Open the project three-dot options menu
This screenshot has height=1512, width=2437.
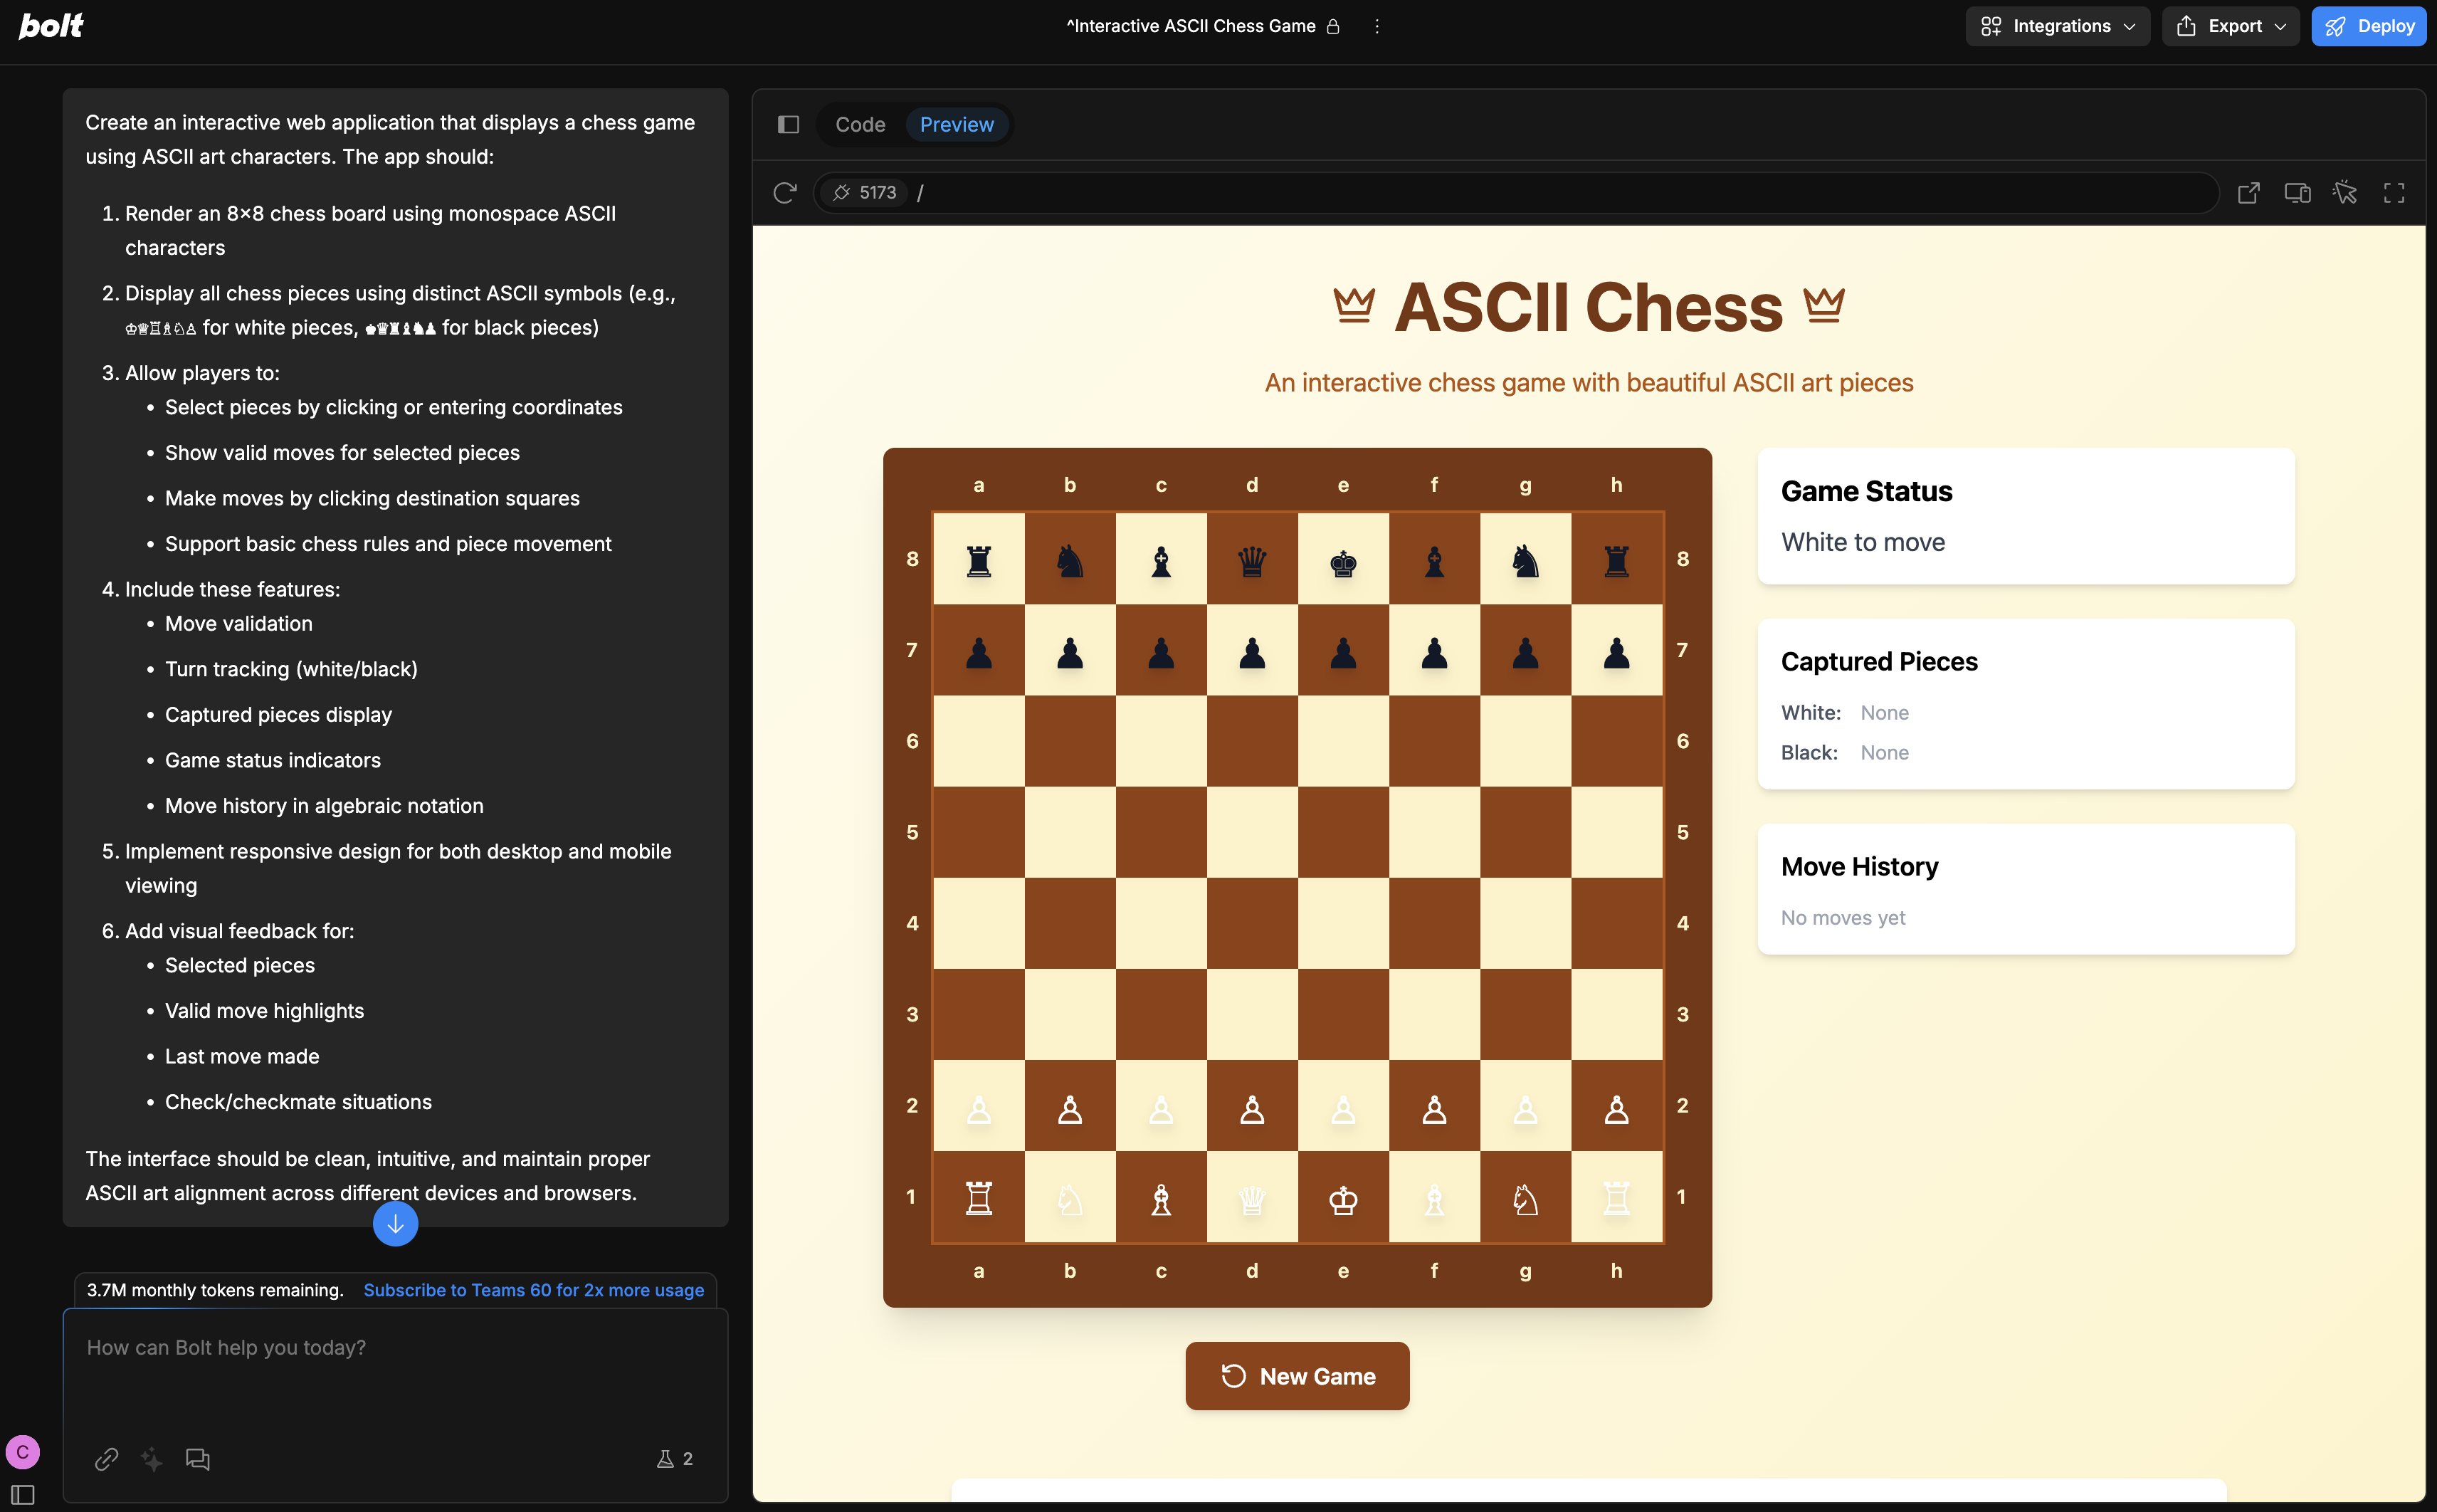pyautogui.click(x=1377, y=26)
